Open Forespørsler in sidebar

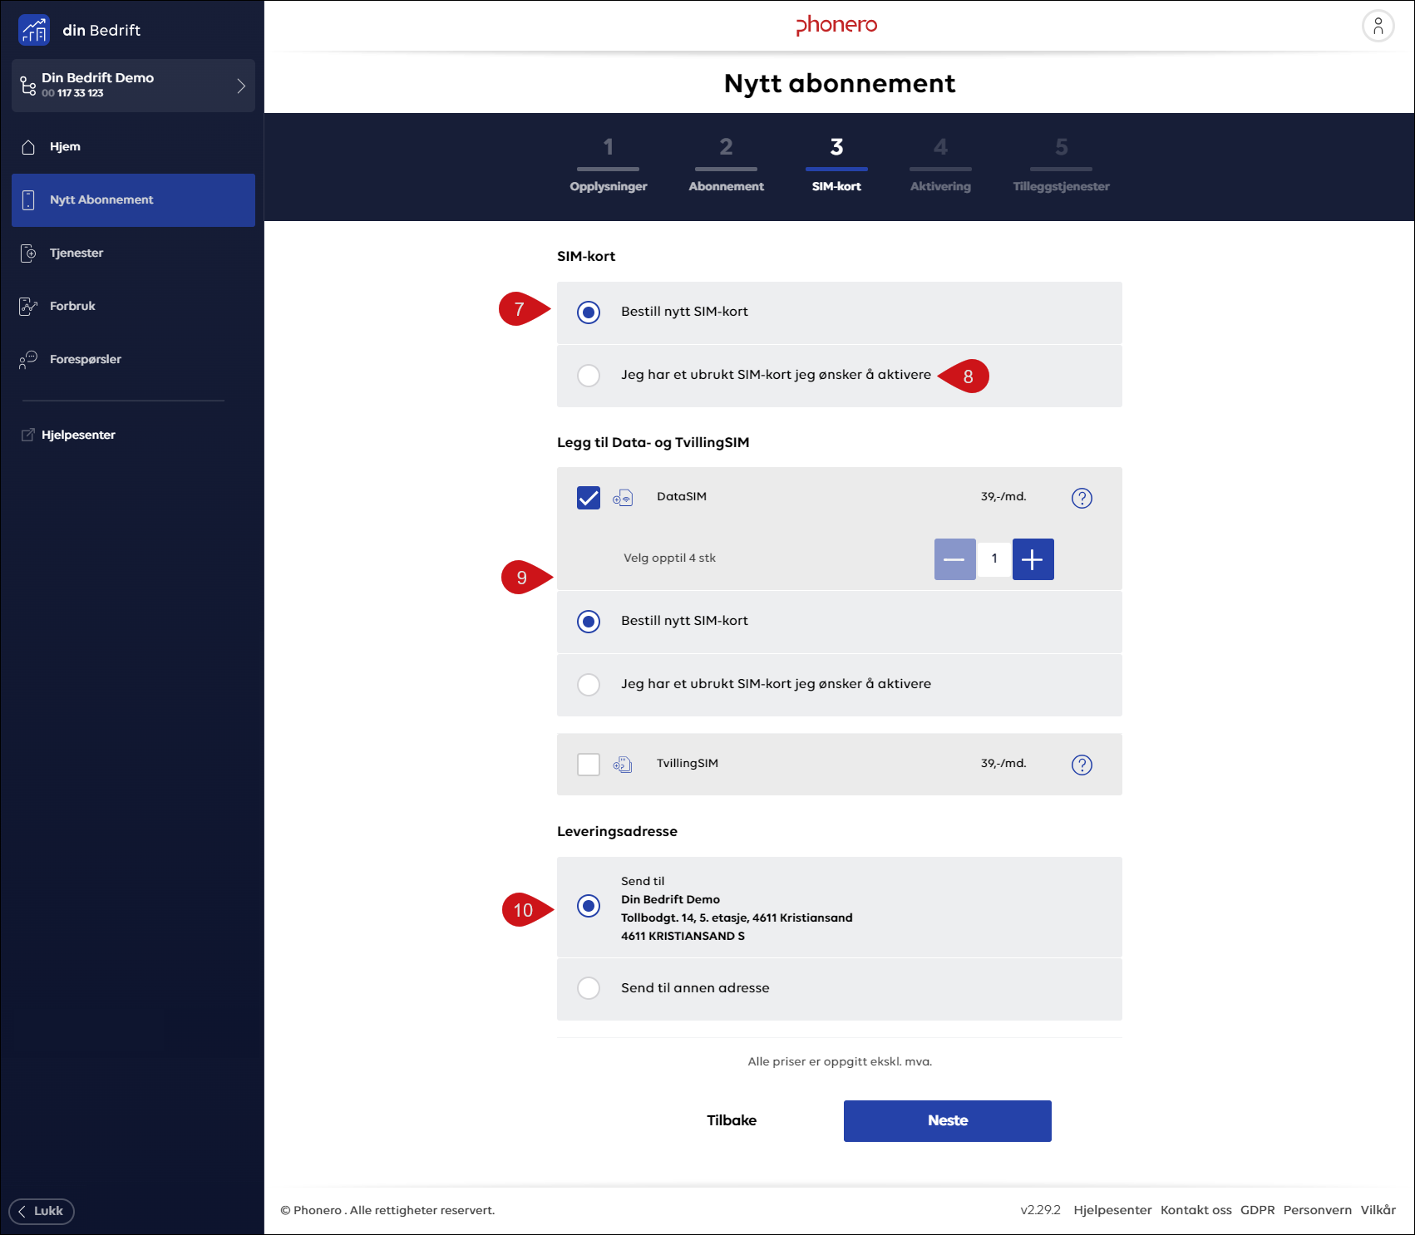click(133, 359)
